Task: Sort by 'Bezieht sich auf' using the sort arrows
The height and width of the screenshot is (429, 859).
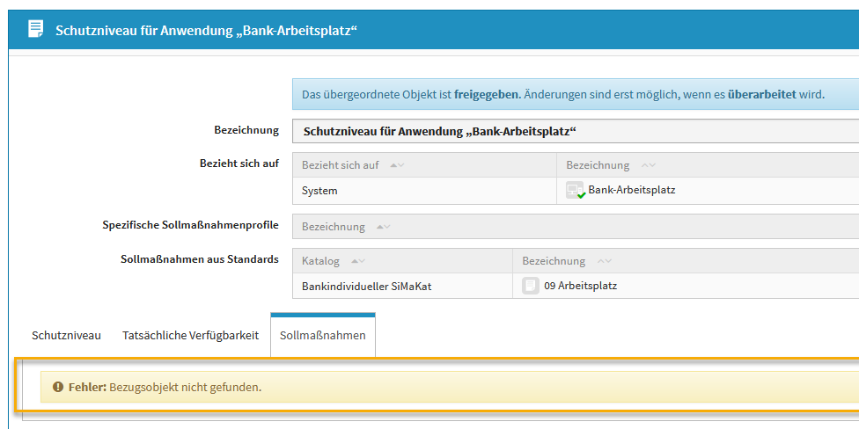Action: pos(397,165)
